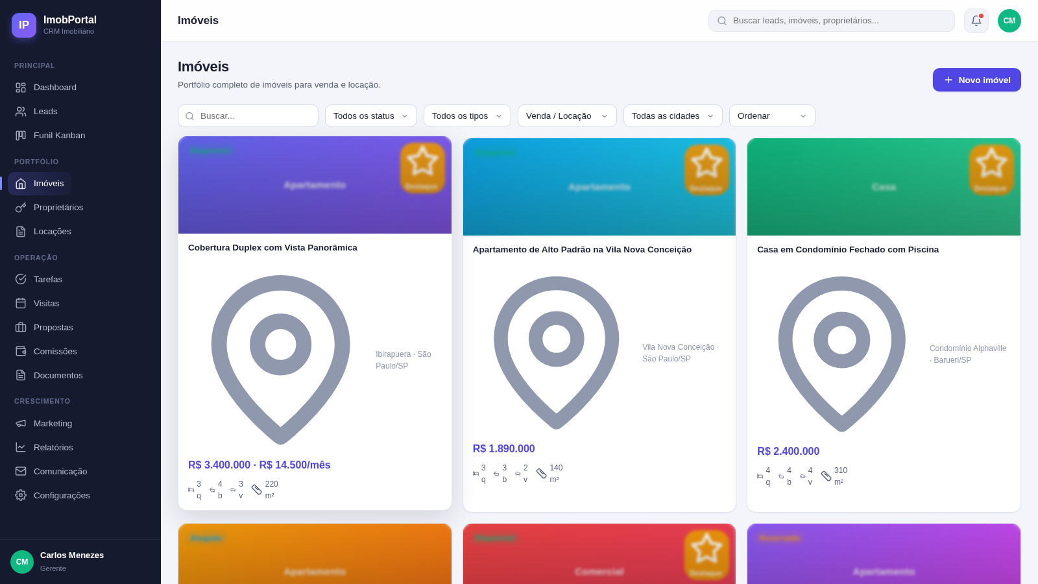Click the green Casa card image

pos(884,187)
